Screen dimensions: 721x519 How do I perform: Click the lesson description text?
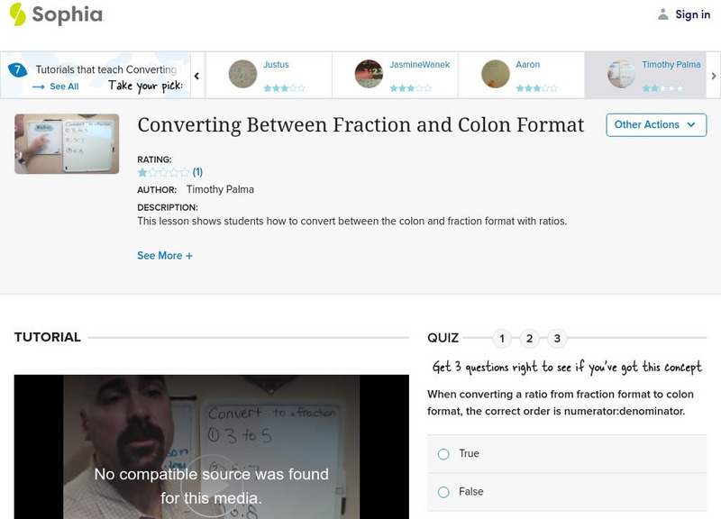pos(351,221)
